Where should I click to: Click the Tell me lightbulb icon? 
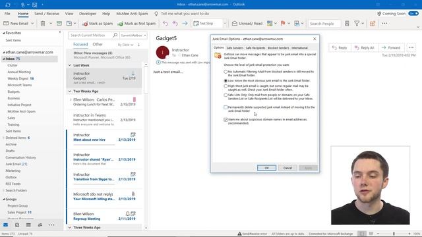pyautogui.click(x=156, y=14)
